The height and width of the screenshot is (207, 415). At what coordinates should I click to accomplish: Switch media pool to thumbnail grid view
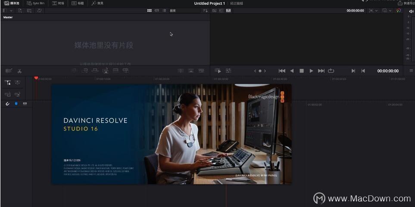149,11
